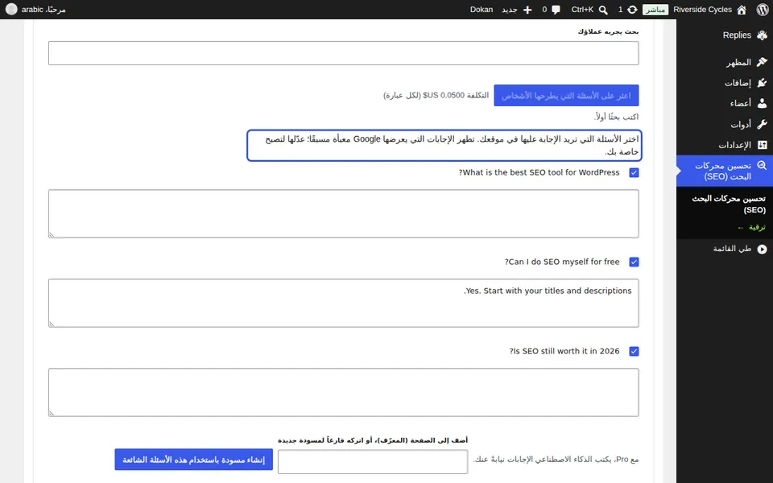
Task: Click the user avatar in the toolbar
Action: click(11, 10)
